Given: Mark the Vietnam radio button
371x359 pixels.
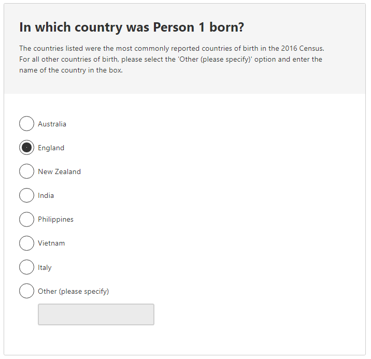Looking at the screenshot, I should (x=26, y=243).
